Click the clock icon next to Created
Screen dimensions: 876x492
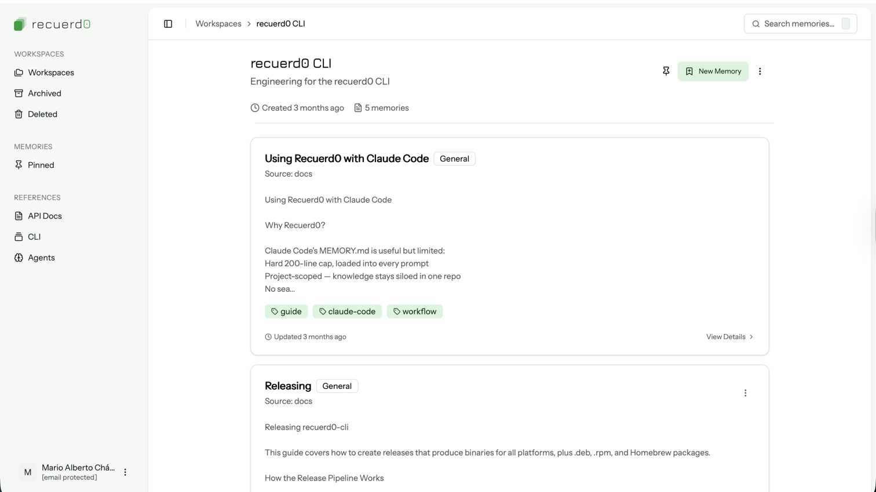tap(255, 108)
